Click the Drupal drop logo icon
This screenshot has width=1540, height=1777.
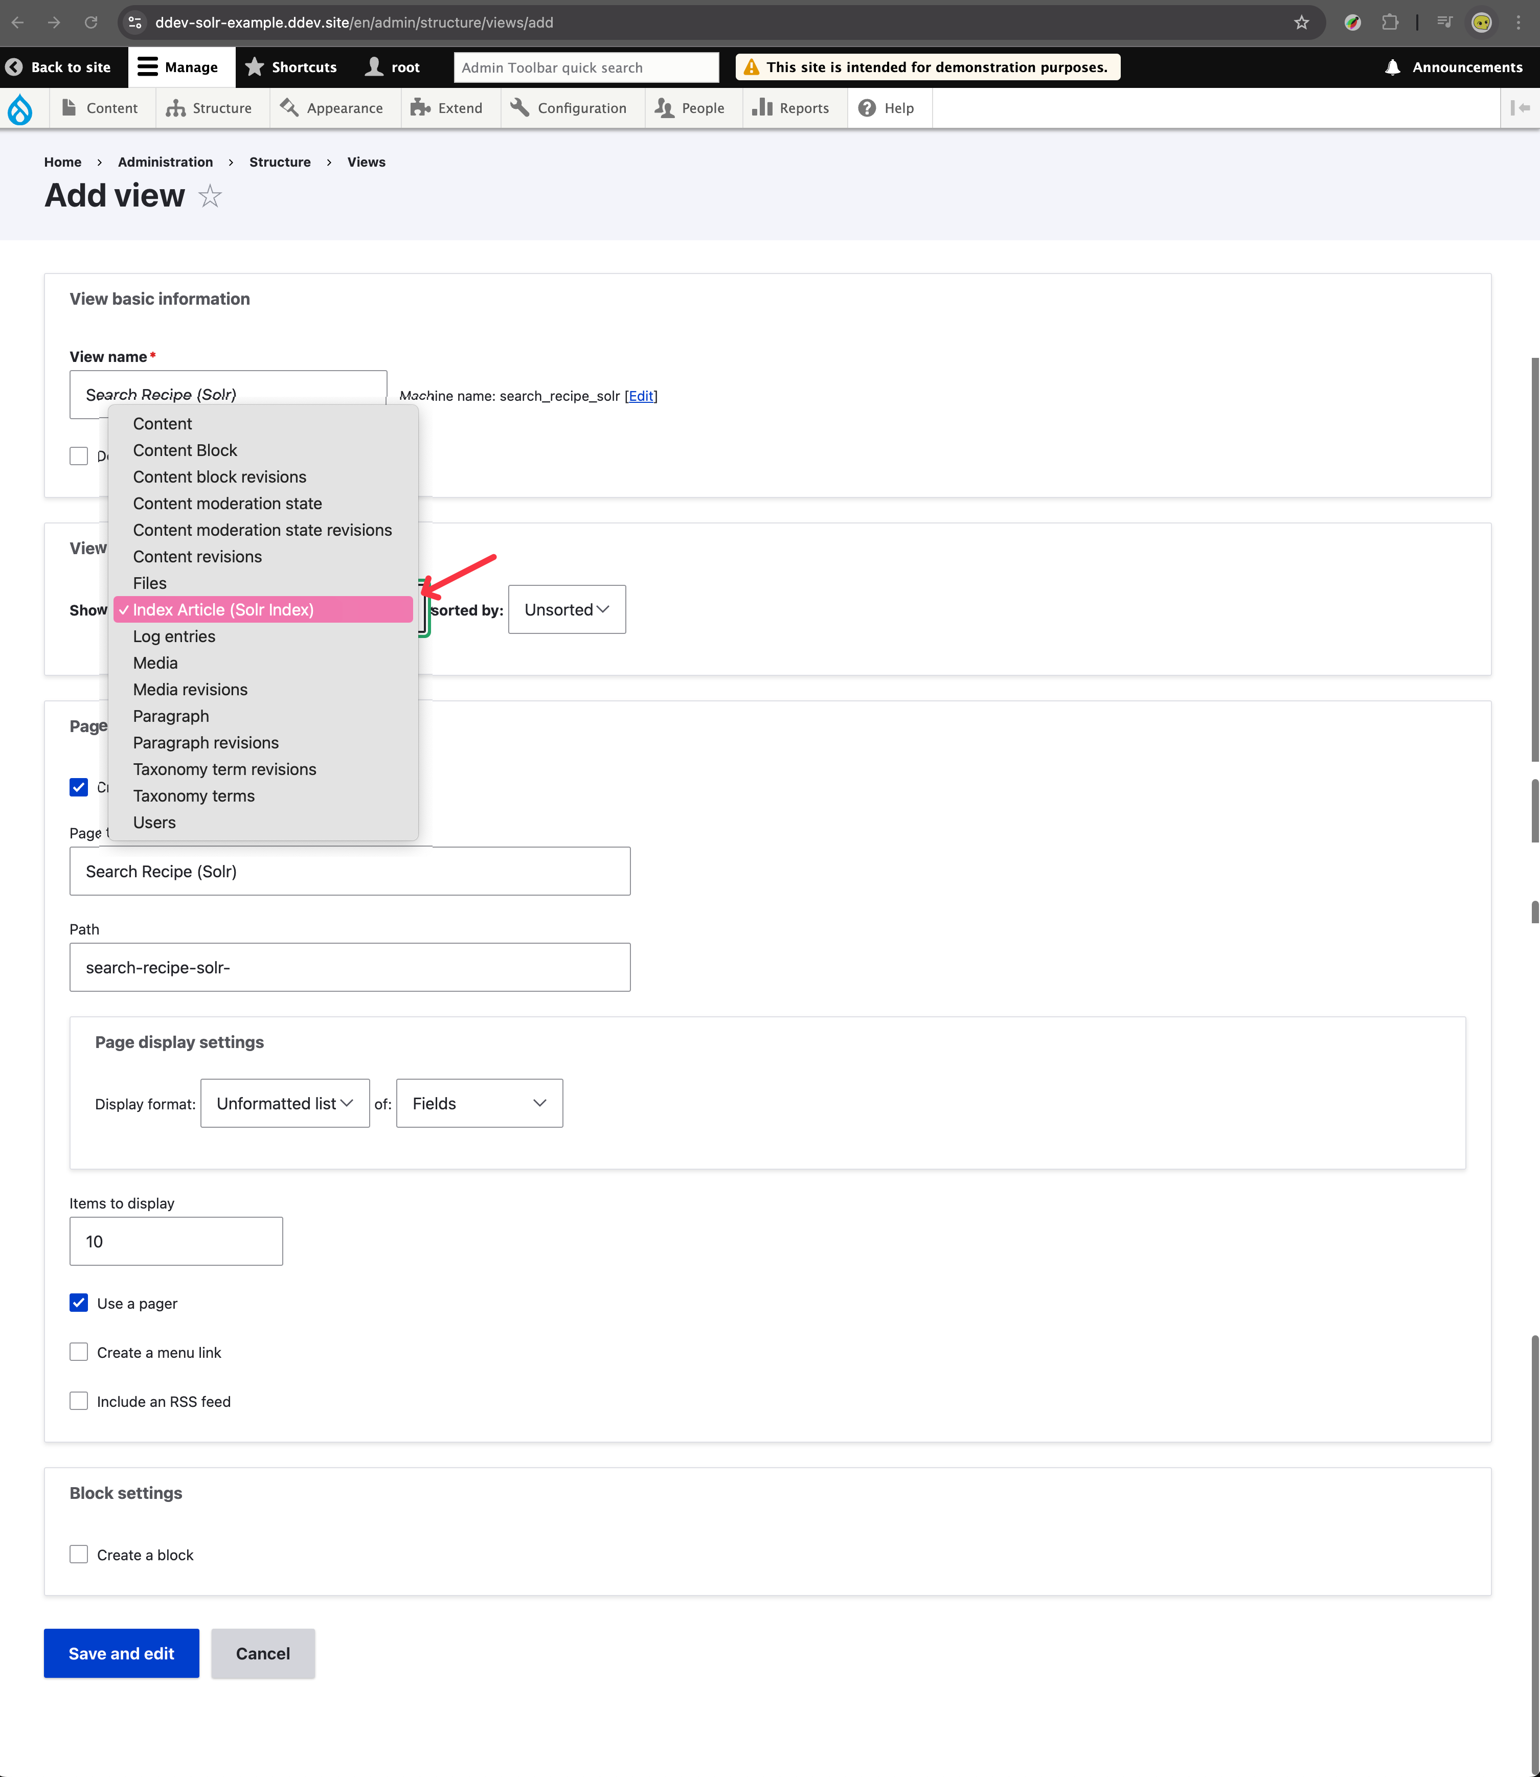pyautogui.click(x=20, y=109)
